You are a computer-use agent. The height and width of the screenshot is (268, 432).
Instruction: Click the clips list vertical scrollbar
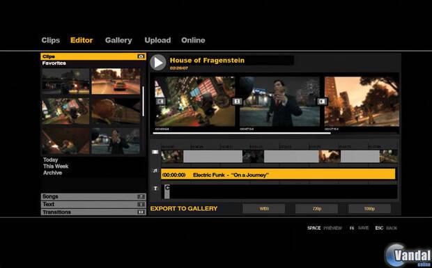(143, 101)
